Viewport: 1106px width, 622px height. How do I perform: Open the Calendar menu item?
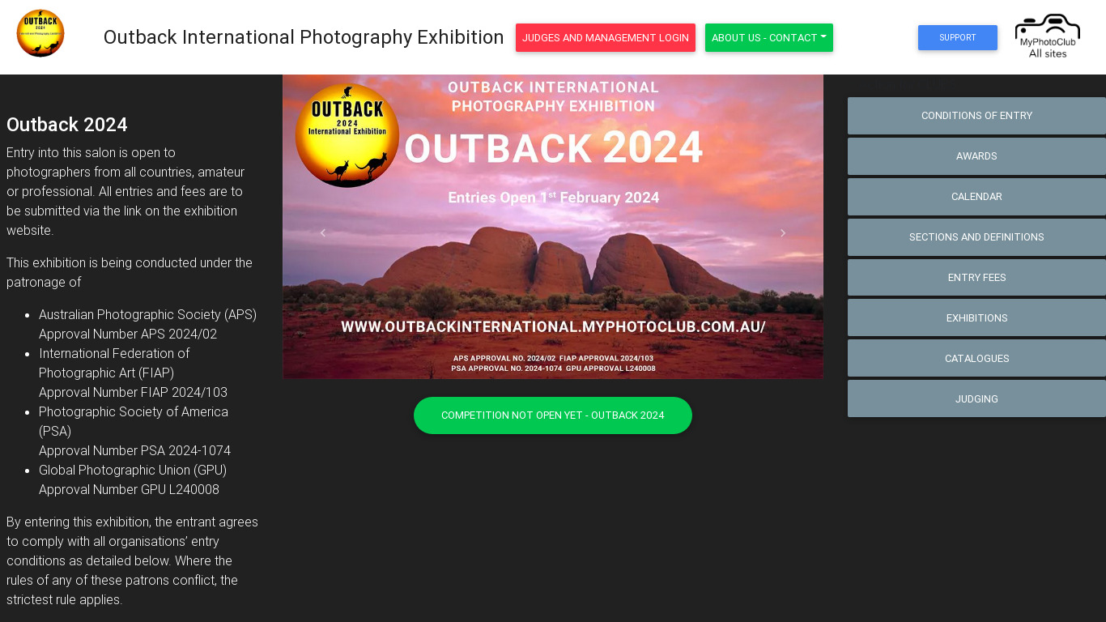(x=976, y=197)
